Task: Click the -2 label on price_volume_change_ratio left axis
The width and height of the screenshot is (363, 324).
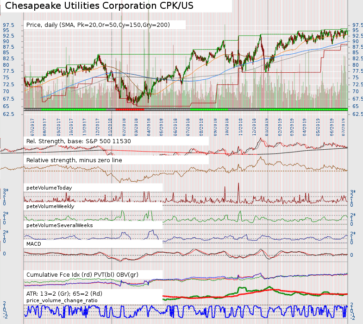Action: click(x=5, y=317)
